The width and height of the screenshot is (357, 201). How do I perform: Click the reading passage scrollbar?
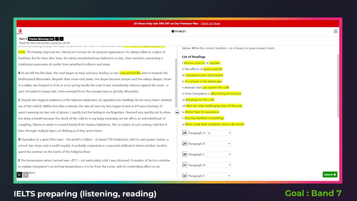click(x=176, y=83)
